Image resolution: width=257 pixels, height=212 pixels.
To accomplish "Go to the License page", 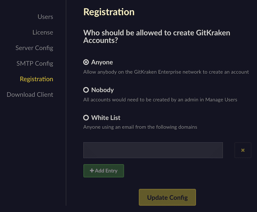I will pyautogui.click(x=43, y=32).
